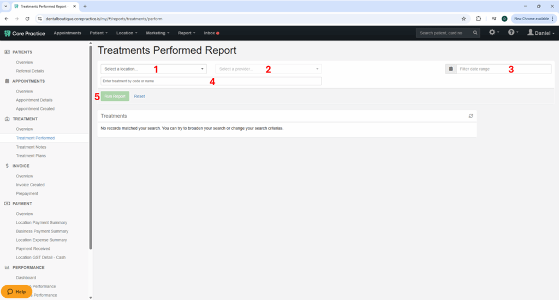The height and width of the screenshot is (300, 559).
Task: Open Invoice Created in sidebar
Action: [30, 185]
